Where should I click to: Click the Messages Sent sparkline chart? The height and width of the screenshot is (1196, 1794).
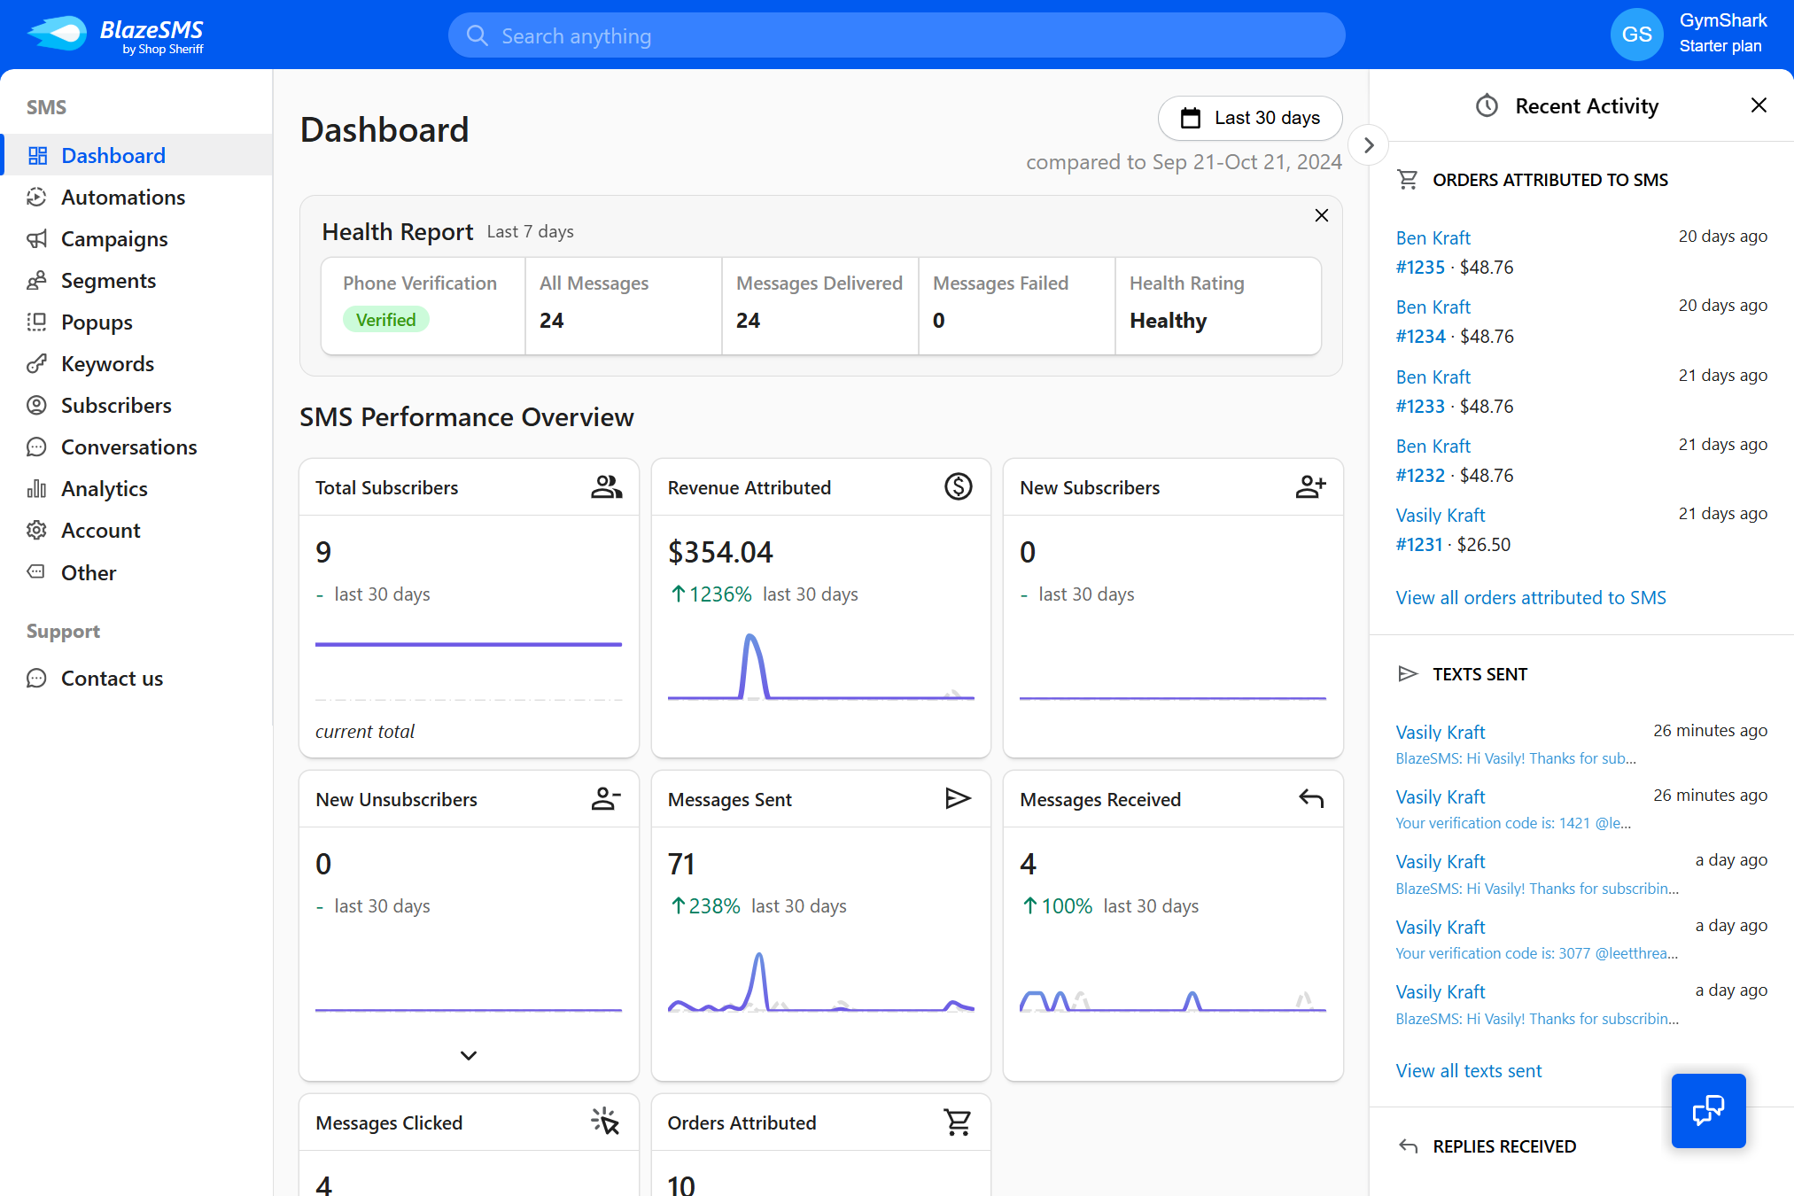820,982
